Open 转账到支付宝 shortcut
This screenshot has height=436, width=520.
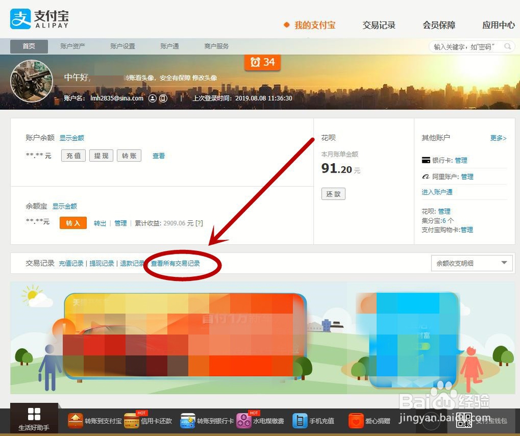pos(95,421)
